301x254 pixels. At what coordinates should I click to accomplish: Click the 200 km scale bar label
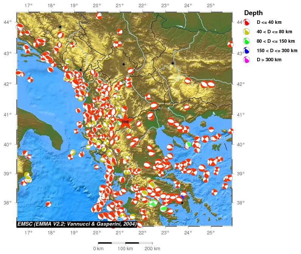pos(152,249)
